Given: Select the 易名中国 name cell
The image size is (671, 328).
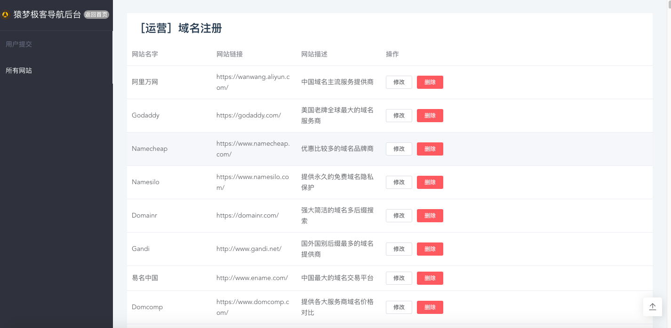Looking at the screenshot, I should [145, 278].
